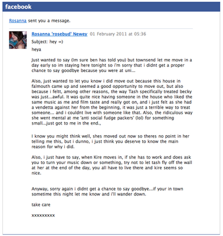Image resolution: width=223 pixels, height=236 pixels.
Task: Click the 'sent you a message.' text
Action: tap(49, 21)
